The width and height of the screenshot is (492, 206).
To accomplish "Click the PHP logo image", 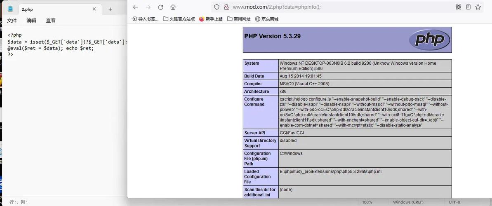I will point(429,40).
